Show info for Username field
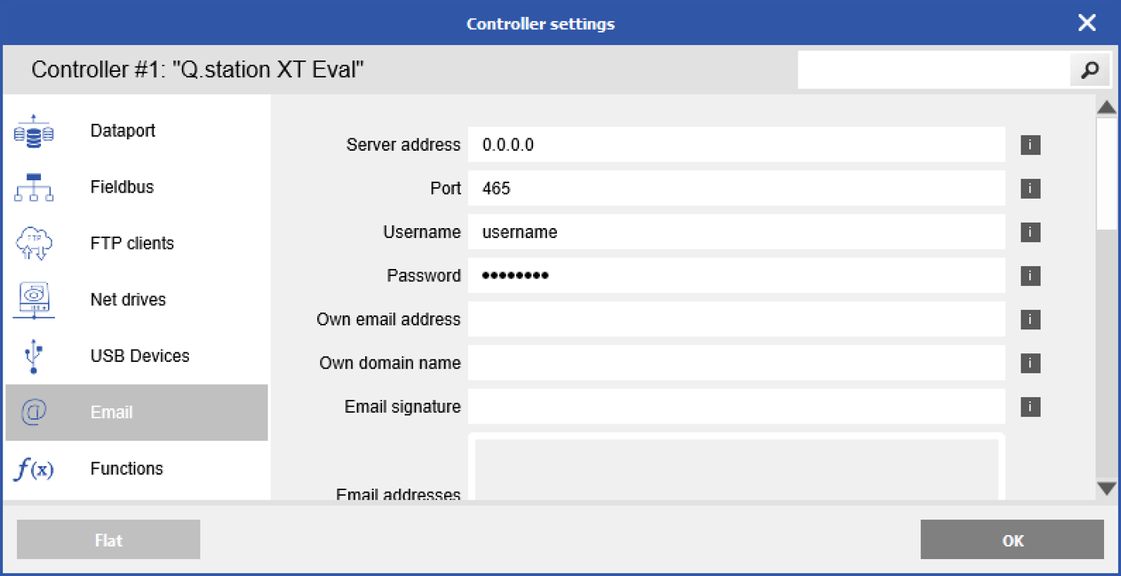This screenshot has width=1121, height=576. point(1030,232)
